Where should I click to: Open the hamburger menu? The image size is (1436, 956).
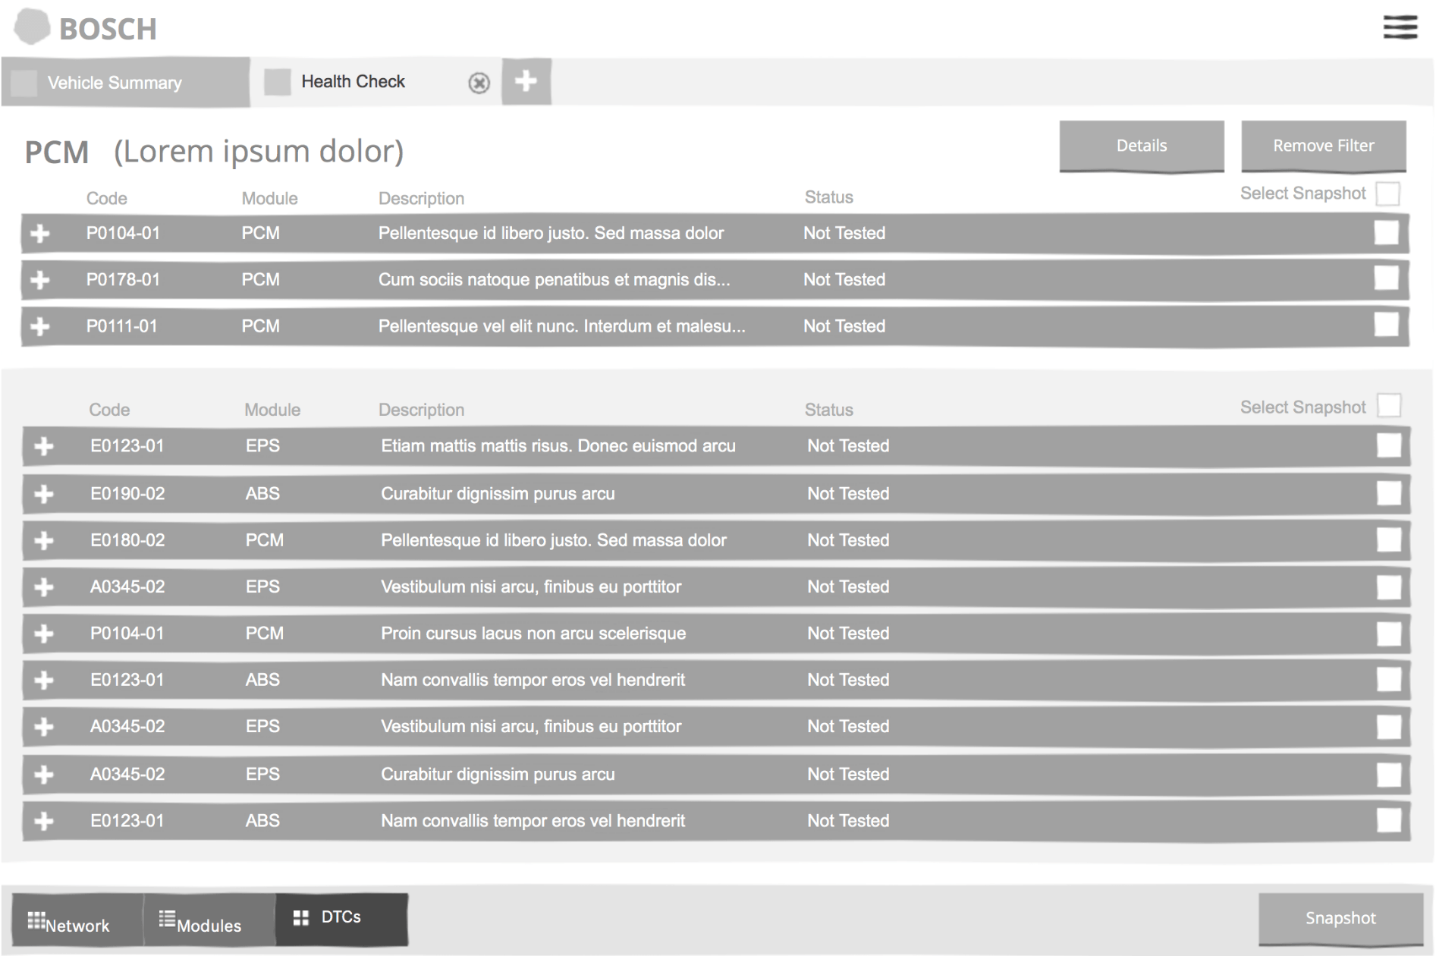(x=1400, y=27)
